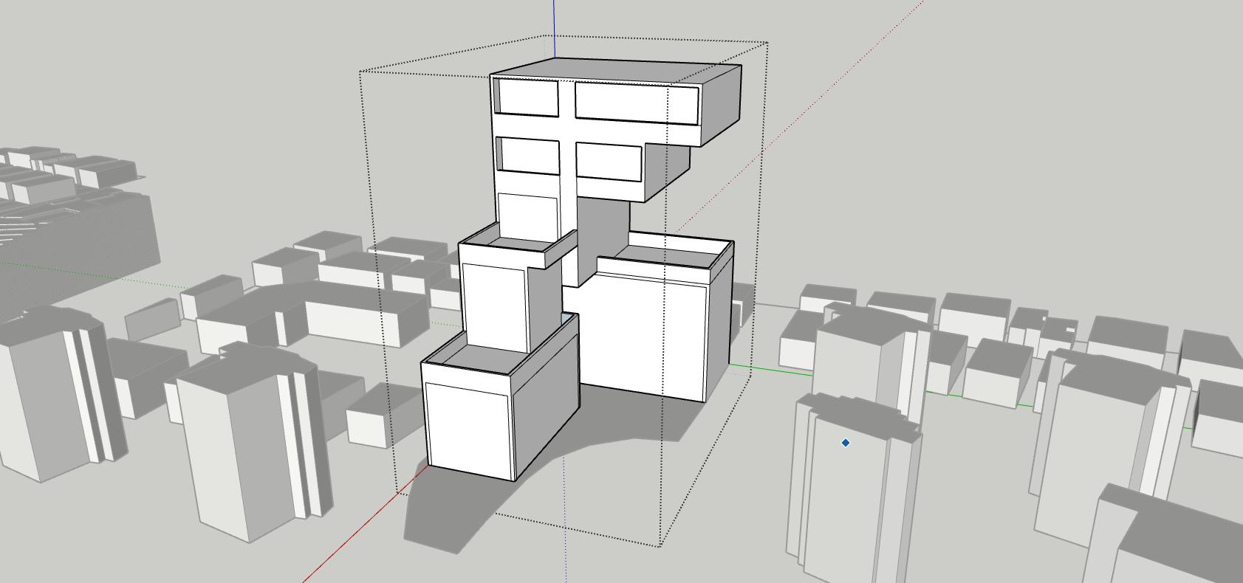Select the tall context tower left of main building

coord(244,443)
